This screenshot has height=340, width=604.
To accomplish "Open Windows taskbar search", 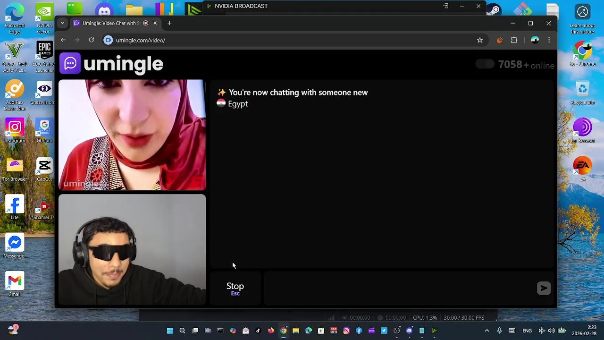I will tap(183, 331).
